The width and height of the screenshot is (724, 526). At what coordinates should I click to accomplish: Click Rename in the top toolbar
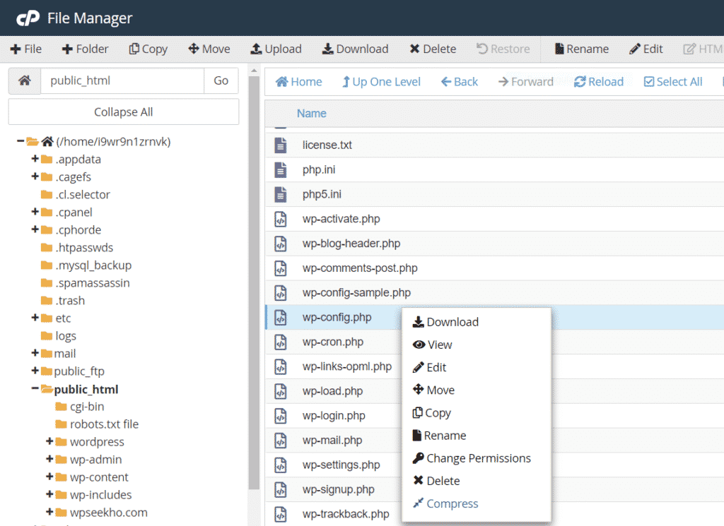tap(582, 49)
